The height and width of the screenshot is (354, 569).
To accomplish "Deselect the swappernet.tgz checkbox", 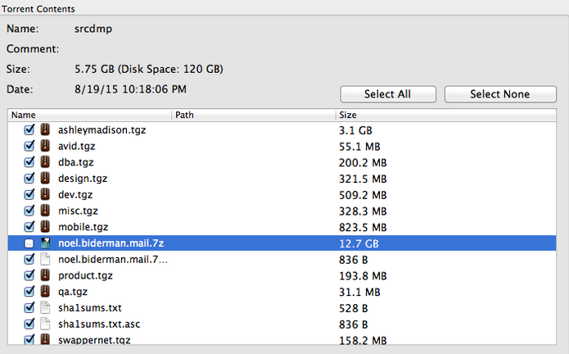I will (x=29, y=340).
